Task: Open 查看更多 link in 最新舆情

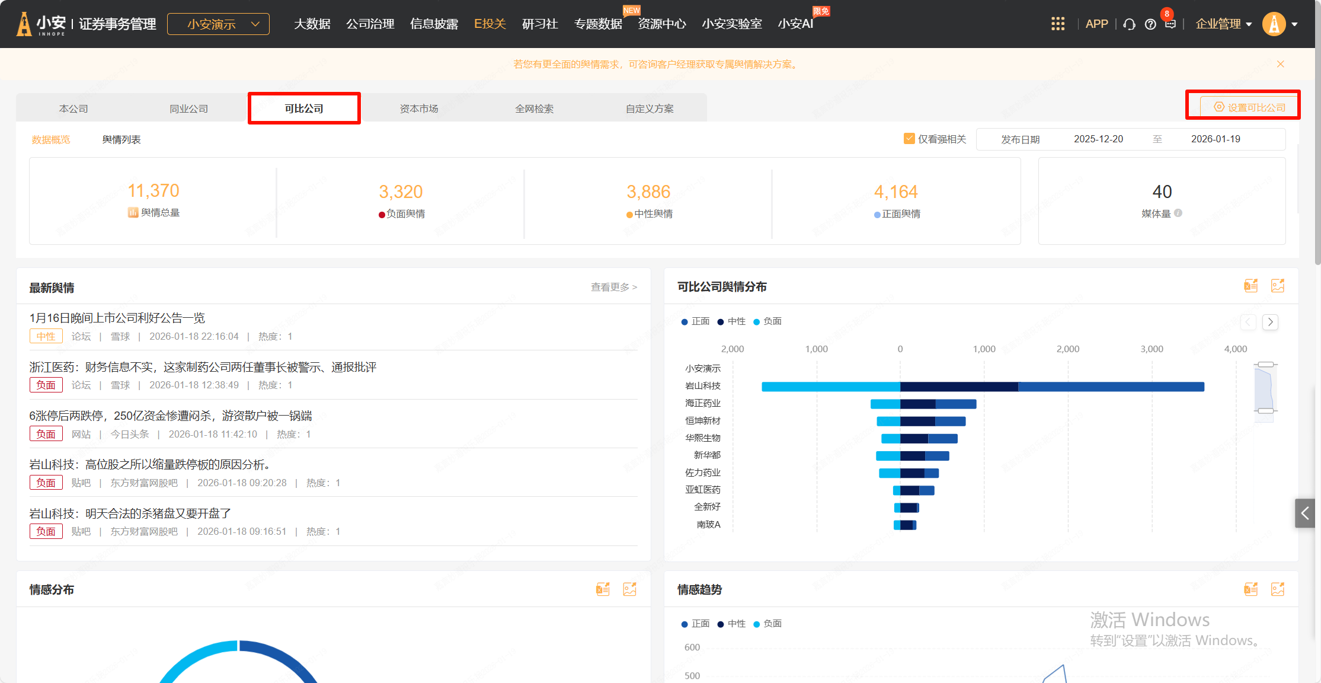Action: click(x=613, y=287)
